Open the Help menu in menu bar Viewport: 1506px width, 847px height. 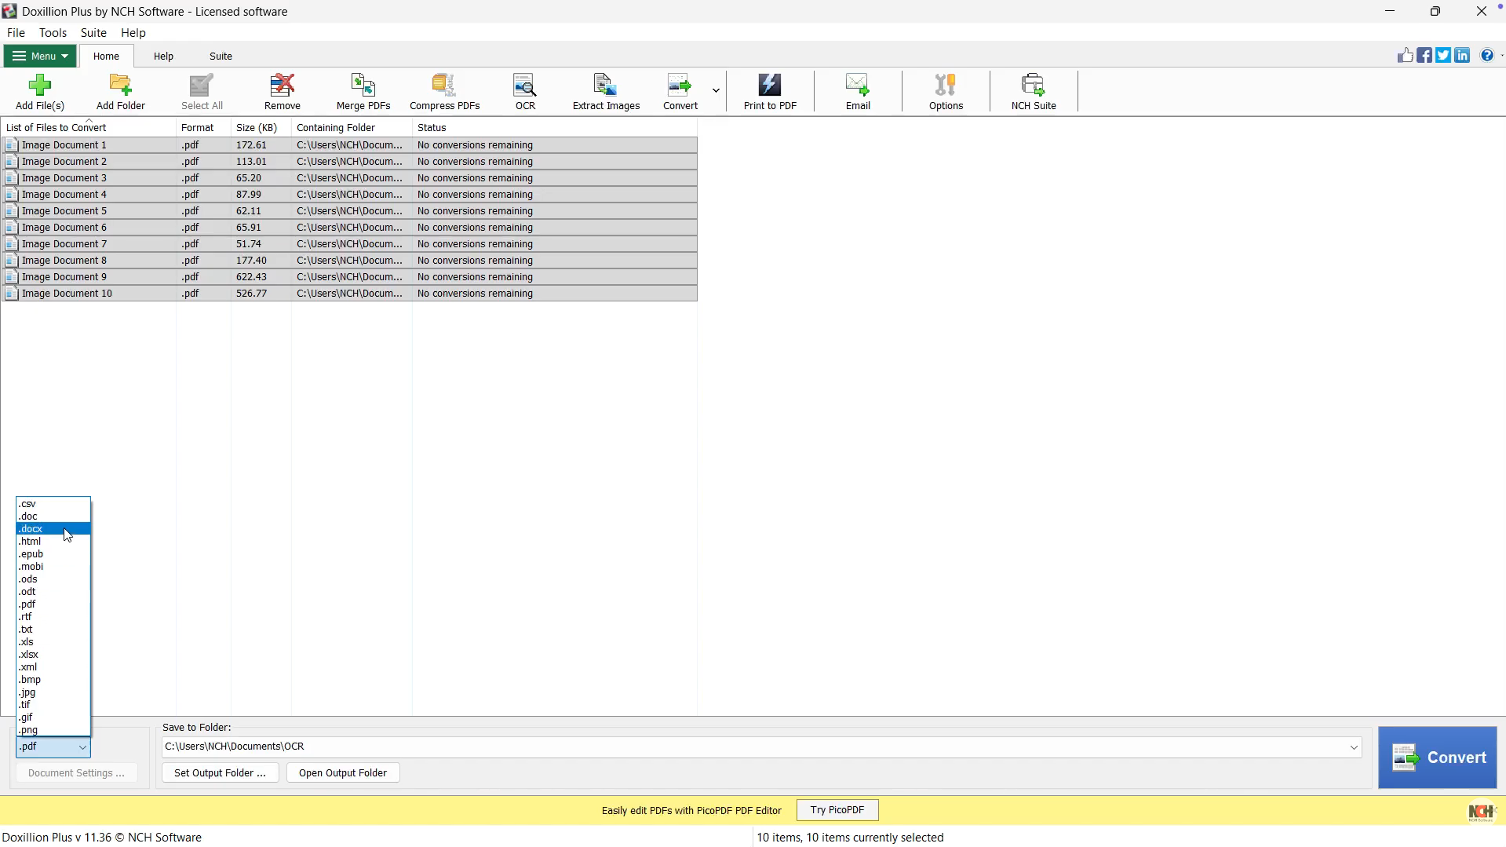coord(133,33)
